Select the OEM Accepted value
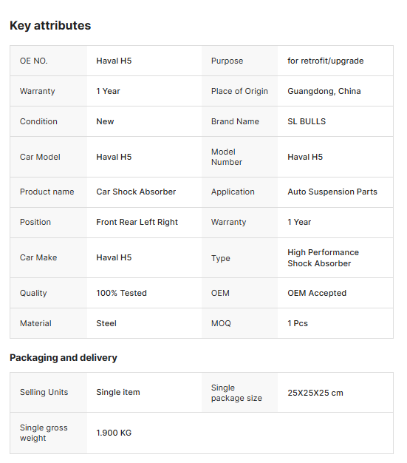This screenshot has width=407, height=463. [x=317, y=293]
